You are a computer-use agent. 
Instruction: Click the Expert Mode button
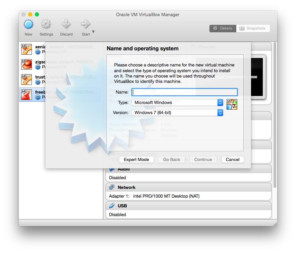click(x=136, y=160)
